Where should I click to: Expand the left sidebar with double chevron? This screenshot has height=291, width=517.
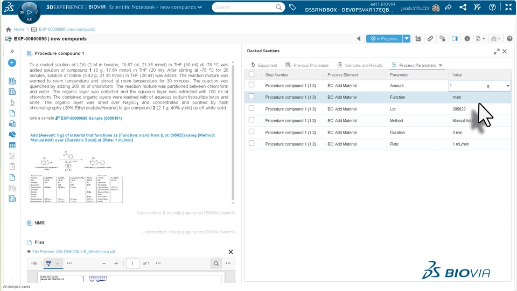[x=12, y=51]
